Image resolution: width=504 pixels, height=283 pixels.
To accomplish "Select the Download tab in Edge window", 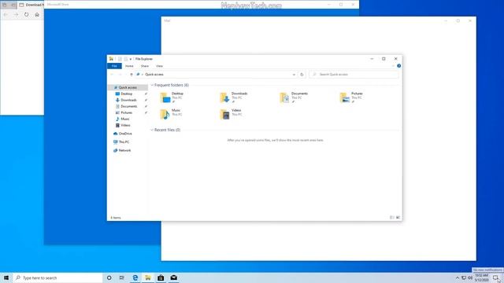I will coord(31,5).
